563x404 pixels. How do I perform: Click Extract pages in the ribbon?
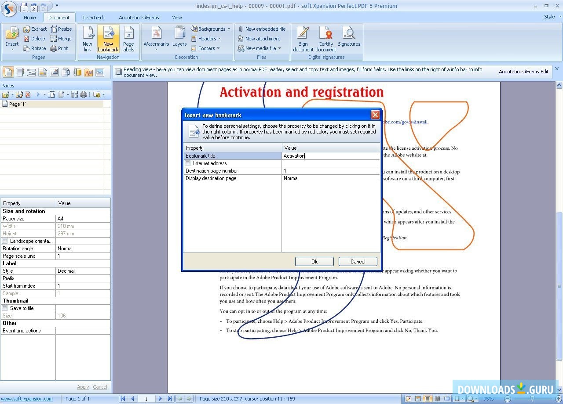[x=35, y=29]
